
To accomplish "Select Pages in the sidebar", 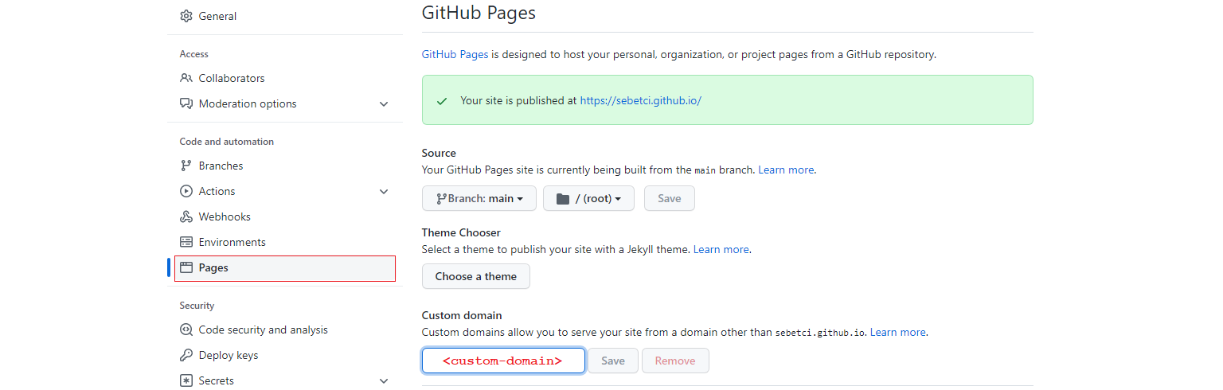I will click(x=285, y=268).
